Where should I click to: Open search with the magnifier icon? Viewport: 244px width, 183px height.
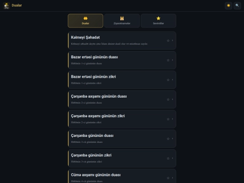click(x=237, y=5)
